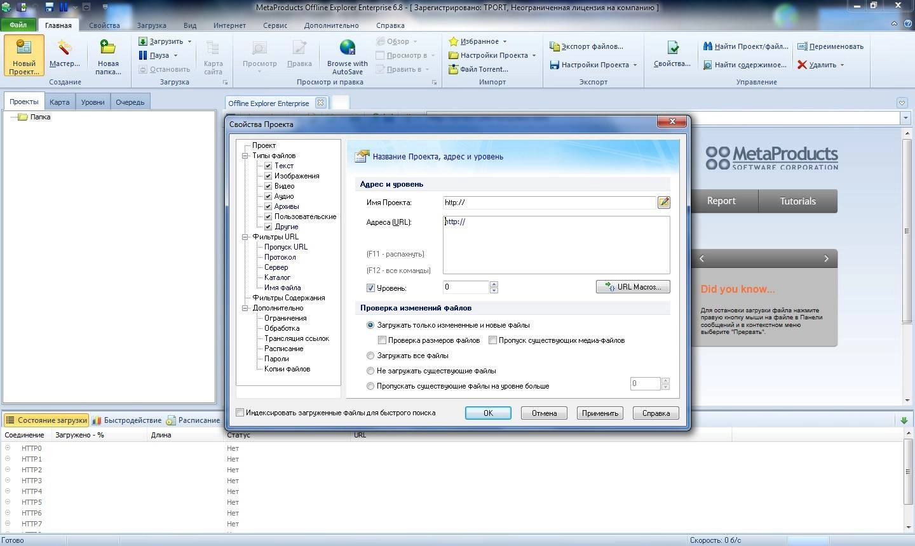Switch to the Быстродействие tab
Viewport: 915px width, 546px height.
pyautogui.click(x=127, y=420)
